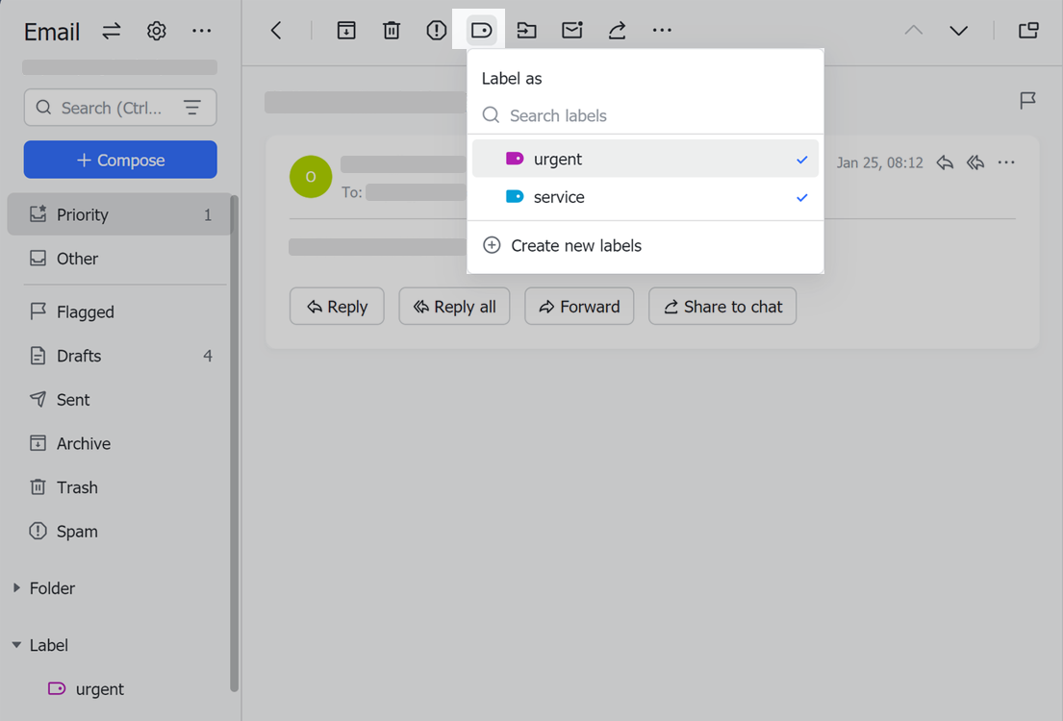Mark the email as unread
1063x721 pixels.
571,30
